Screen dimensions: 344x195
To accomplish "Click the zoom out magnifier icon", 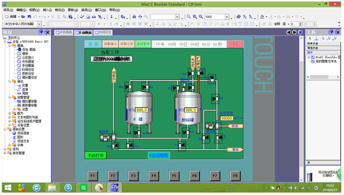I will (201, 17).
